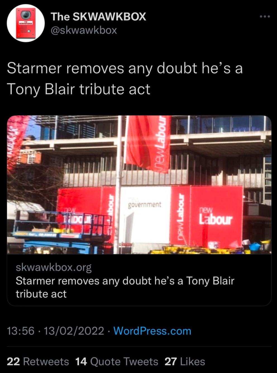277x373 pixels.
Task: Open the three-dot more options menu
Action: [265, 16]
